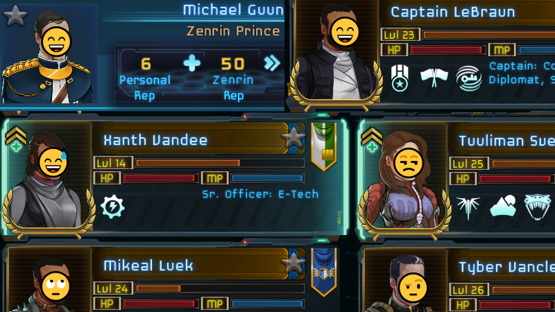
Task: Toggle favorite star on Mikeal Luek
Action: tap(293, 263)
